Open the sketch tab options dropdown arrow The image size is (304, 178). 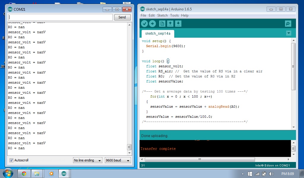289,33
